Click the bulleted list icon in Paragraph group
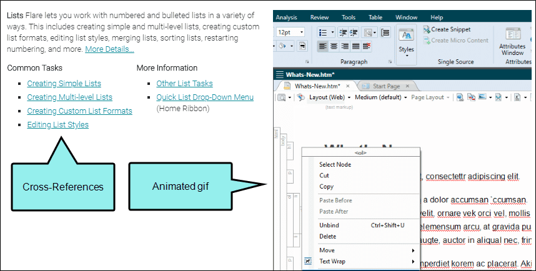The height and width of the screenshot is (271, 536). pos(323,32)
